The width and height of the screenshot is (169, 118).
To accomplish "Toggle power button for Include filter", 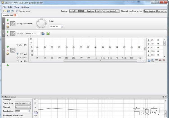I will (13, 34).
